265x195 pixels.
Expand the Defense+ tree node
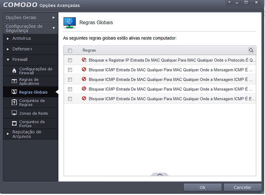tap(8, 49)
